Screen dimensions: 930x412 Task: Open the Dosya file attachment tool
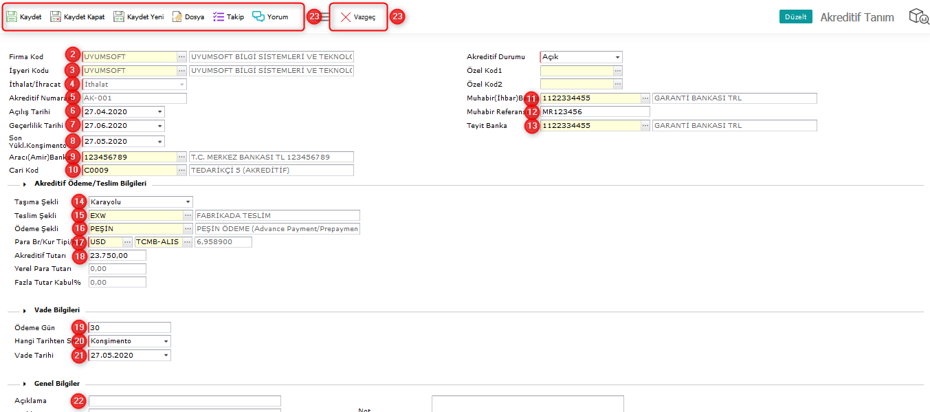[x=188, y=17]
